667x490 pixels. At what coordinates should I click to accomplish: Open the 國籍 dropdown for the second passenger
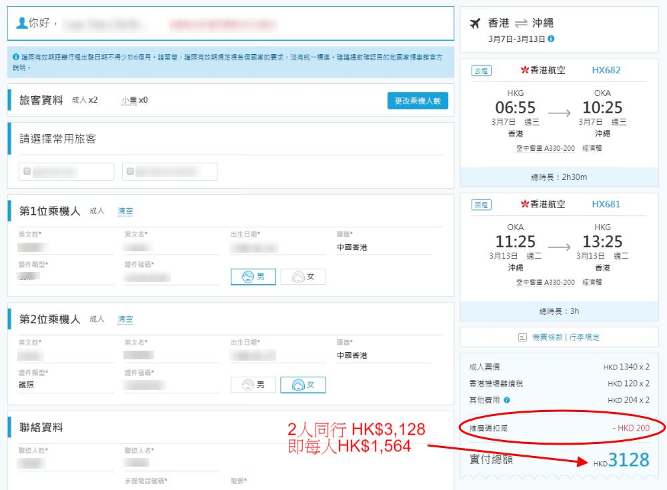pyautogui.click(x=384, y=355)
